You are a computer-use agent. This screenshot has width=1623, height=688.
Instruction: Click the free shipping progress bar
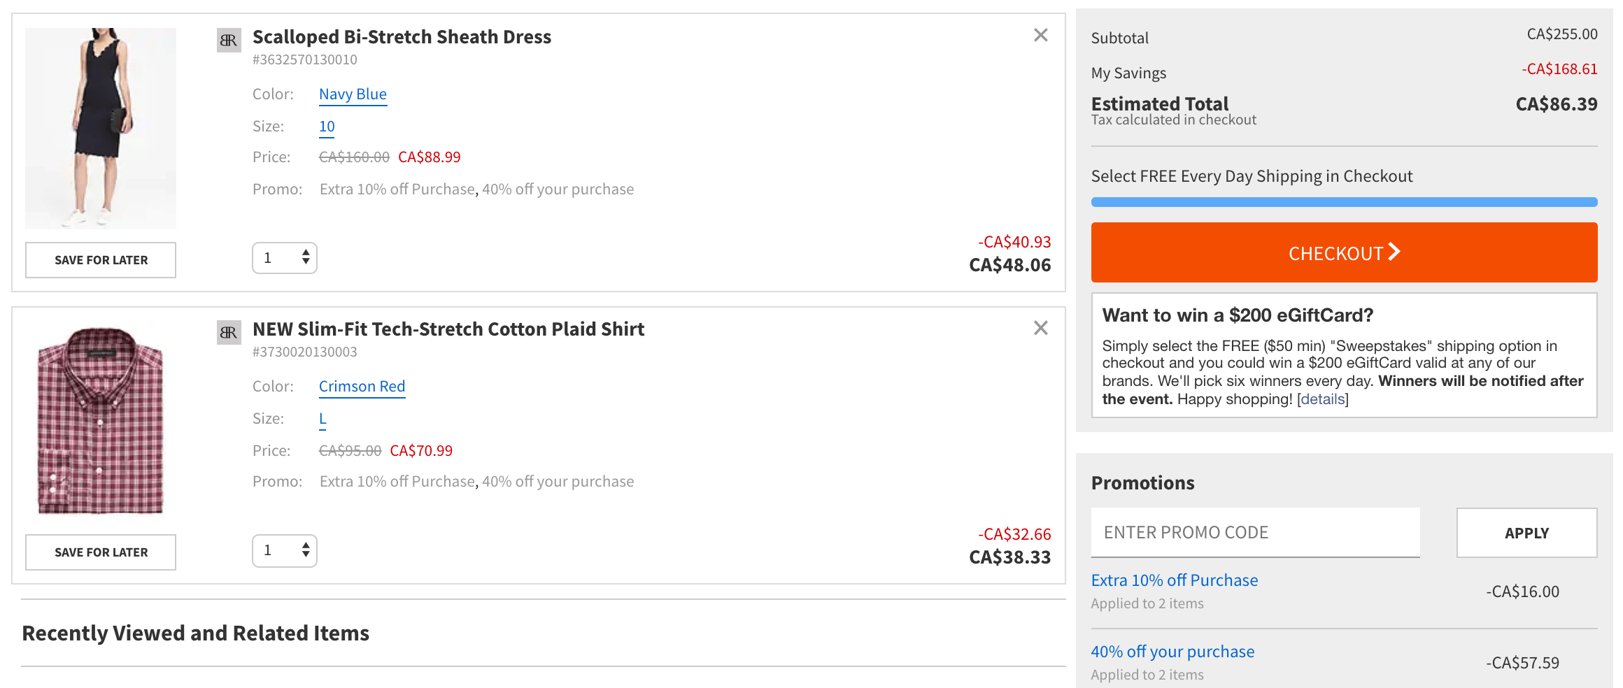pyautogui.click(x=1344, y=202)
